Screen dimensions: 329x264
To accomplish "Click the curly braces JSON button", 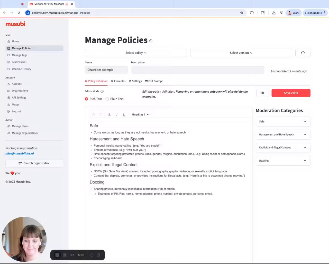I will point(303,53).
